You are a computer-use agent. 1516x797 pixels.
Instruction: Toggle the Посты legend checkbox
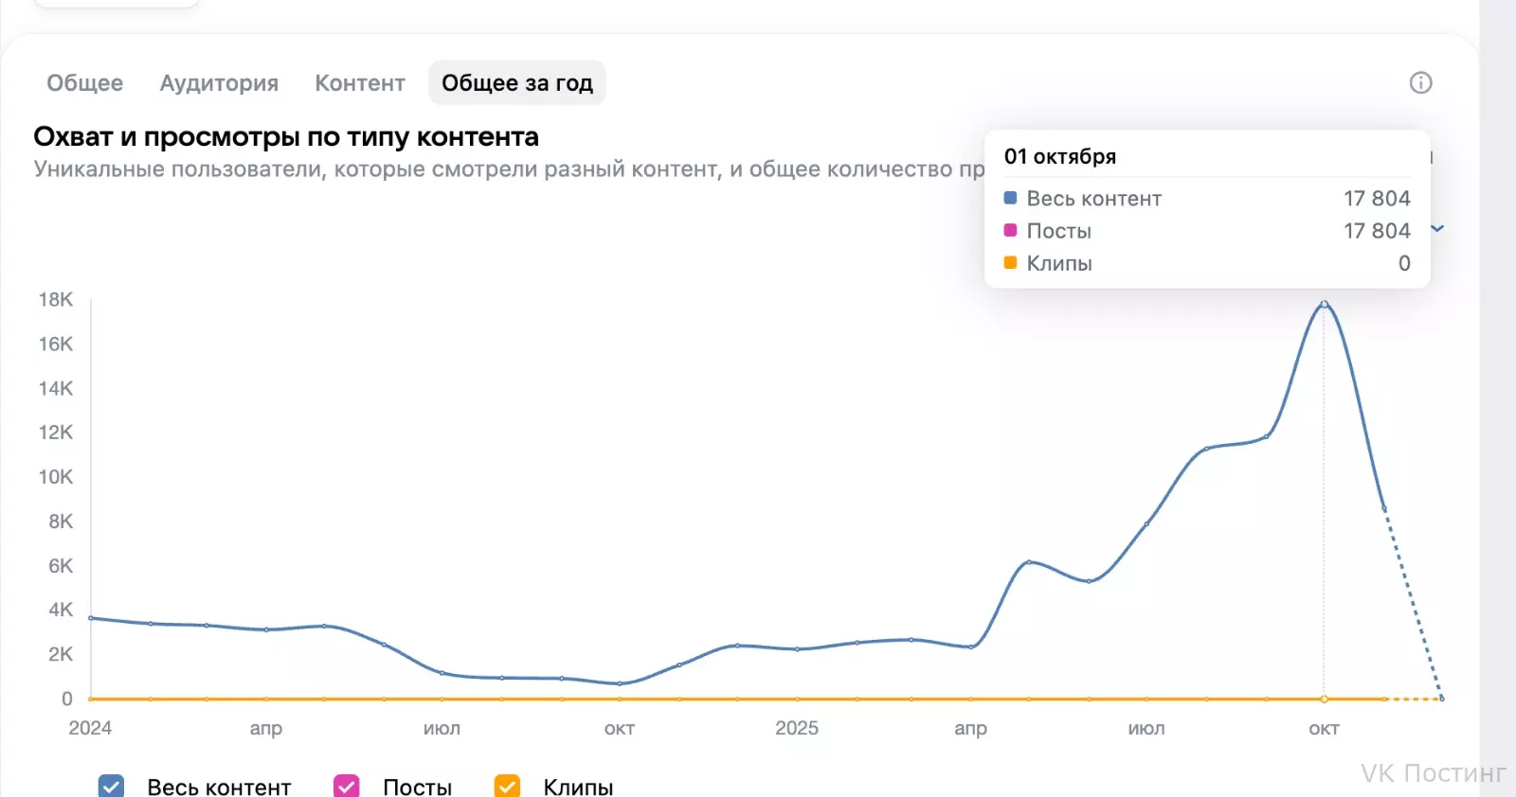[347, 787]
